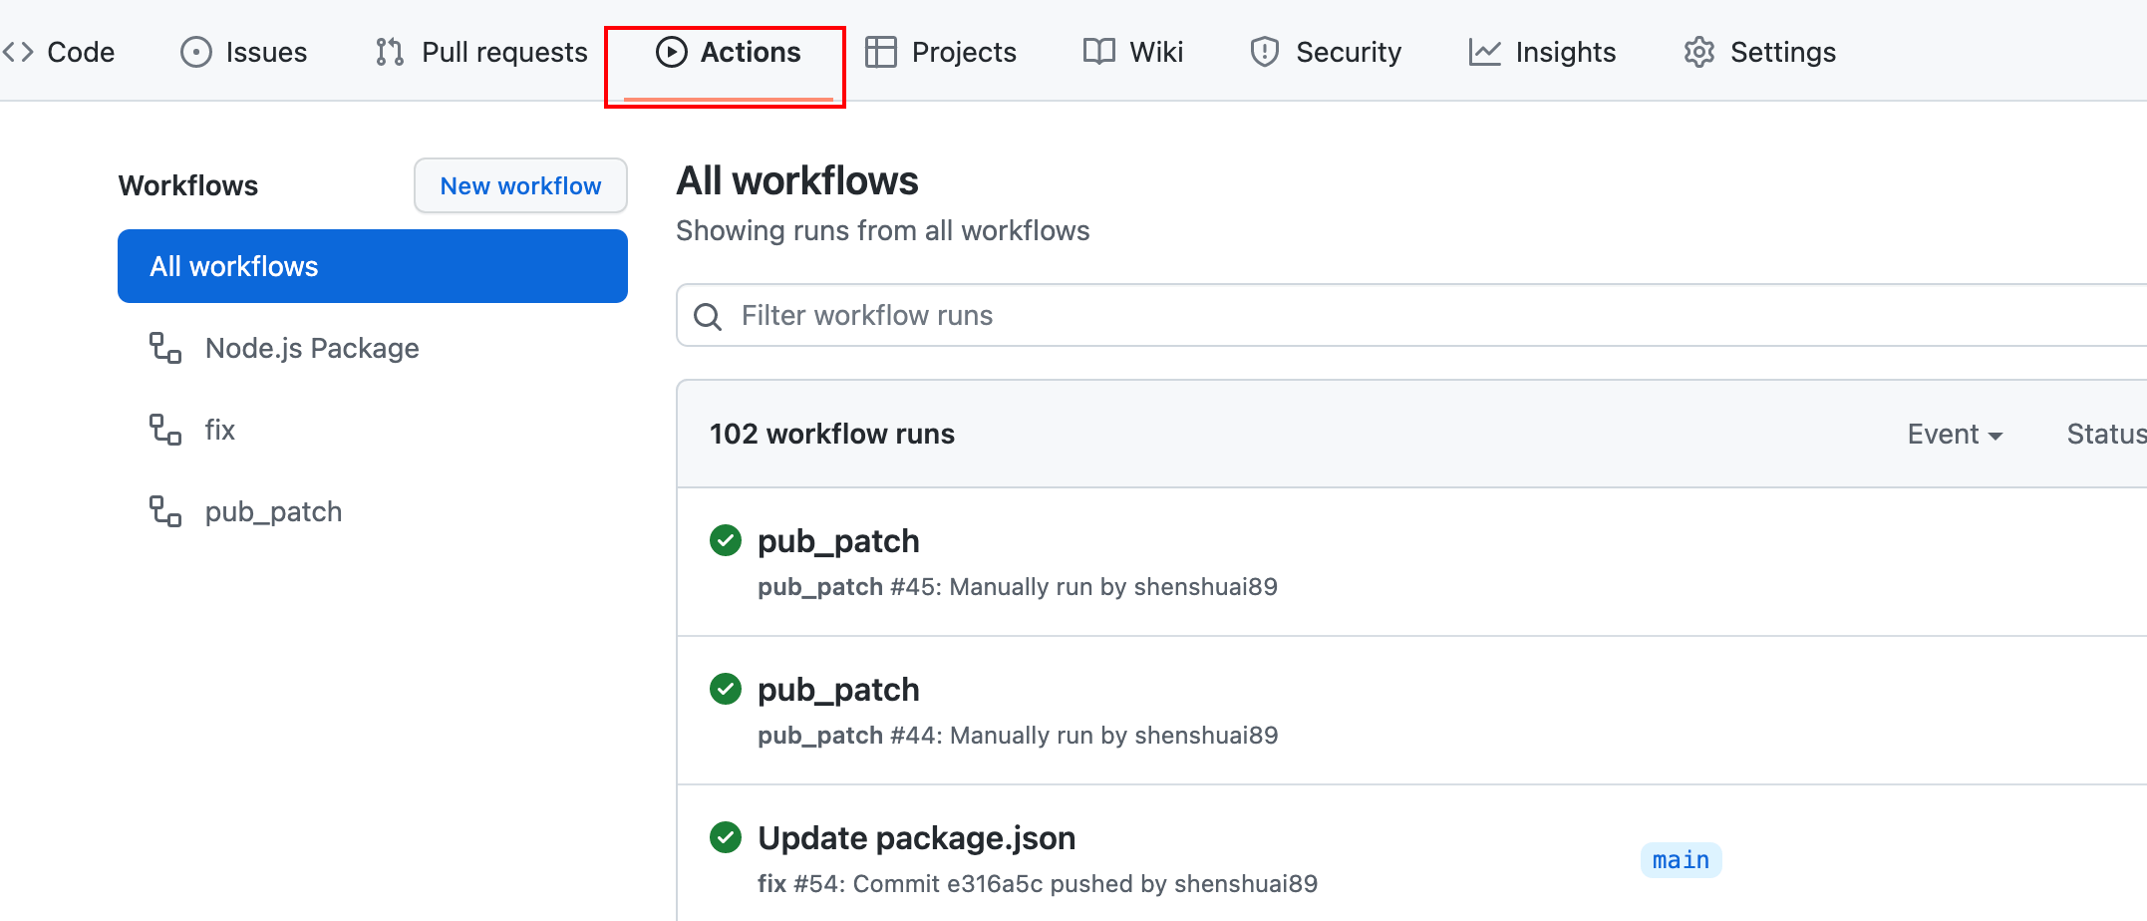Click the '102 workflow runs' text

(832, 434)
